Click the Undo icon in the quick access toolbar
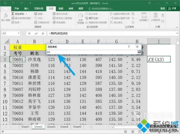This screenshot has width=180, height=134. click(x=13, y=3)
